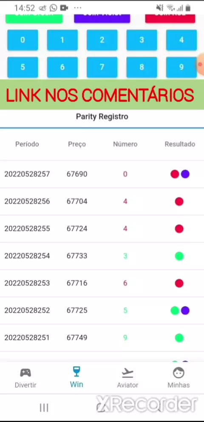The image size is (204, 422).
Task: Click violet result dot in period 20220528252
Action: 185,311
